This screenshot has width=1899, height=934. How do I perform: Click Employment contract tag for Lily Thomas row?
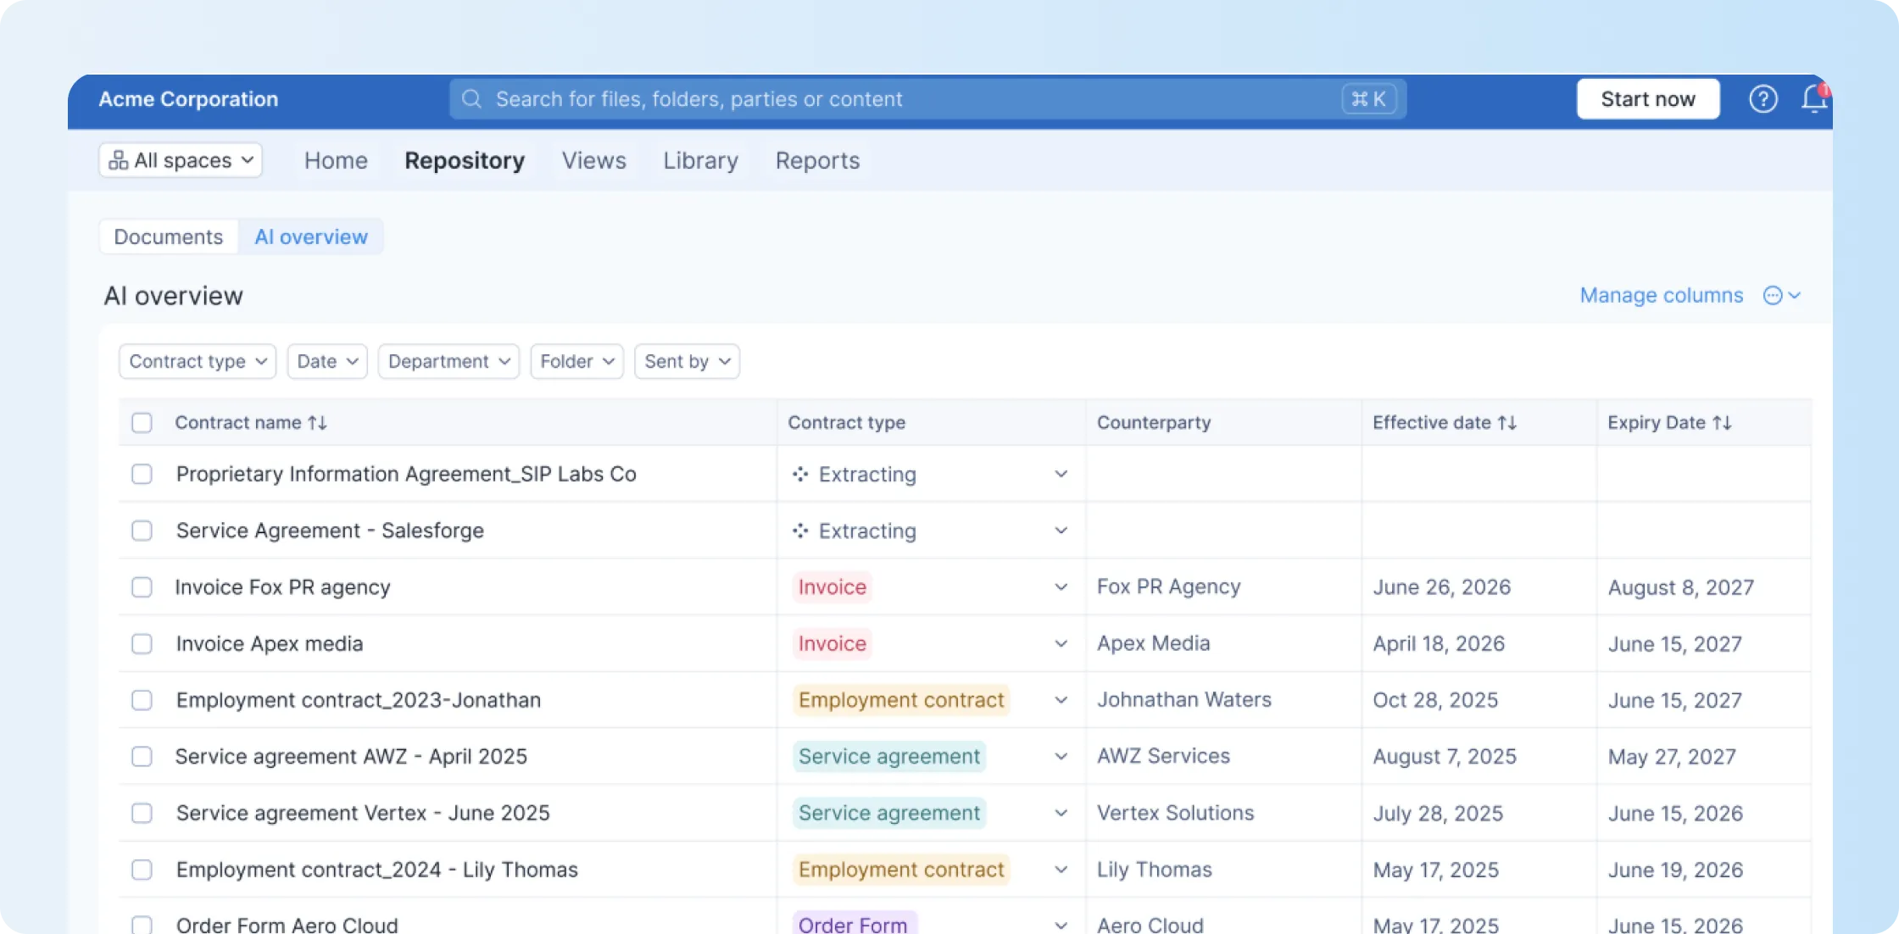(901, 870)
